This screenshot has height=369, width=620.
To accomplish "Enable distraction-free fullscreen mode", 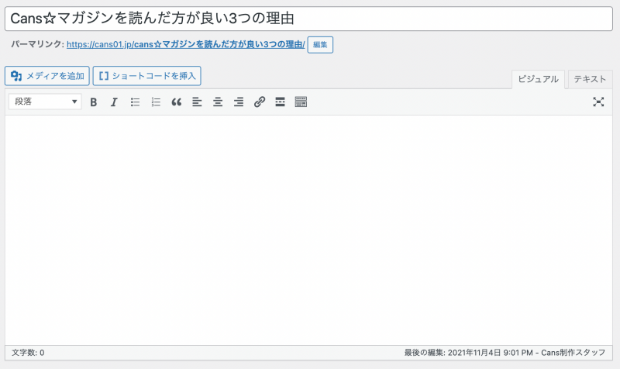I will click(x=598, y=102).
